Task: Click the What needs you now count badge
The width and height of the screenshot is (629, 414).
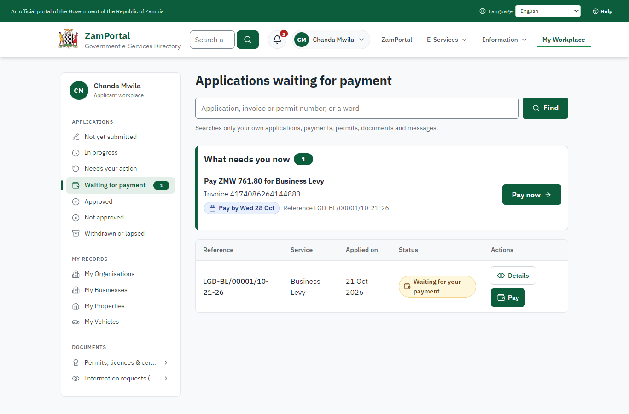Action: (303, 159)
